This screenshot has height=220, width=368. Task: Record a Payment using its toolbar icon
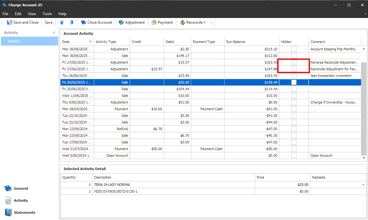point(154,22)
